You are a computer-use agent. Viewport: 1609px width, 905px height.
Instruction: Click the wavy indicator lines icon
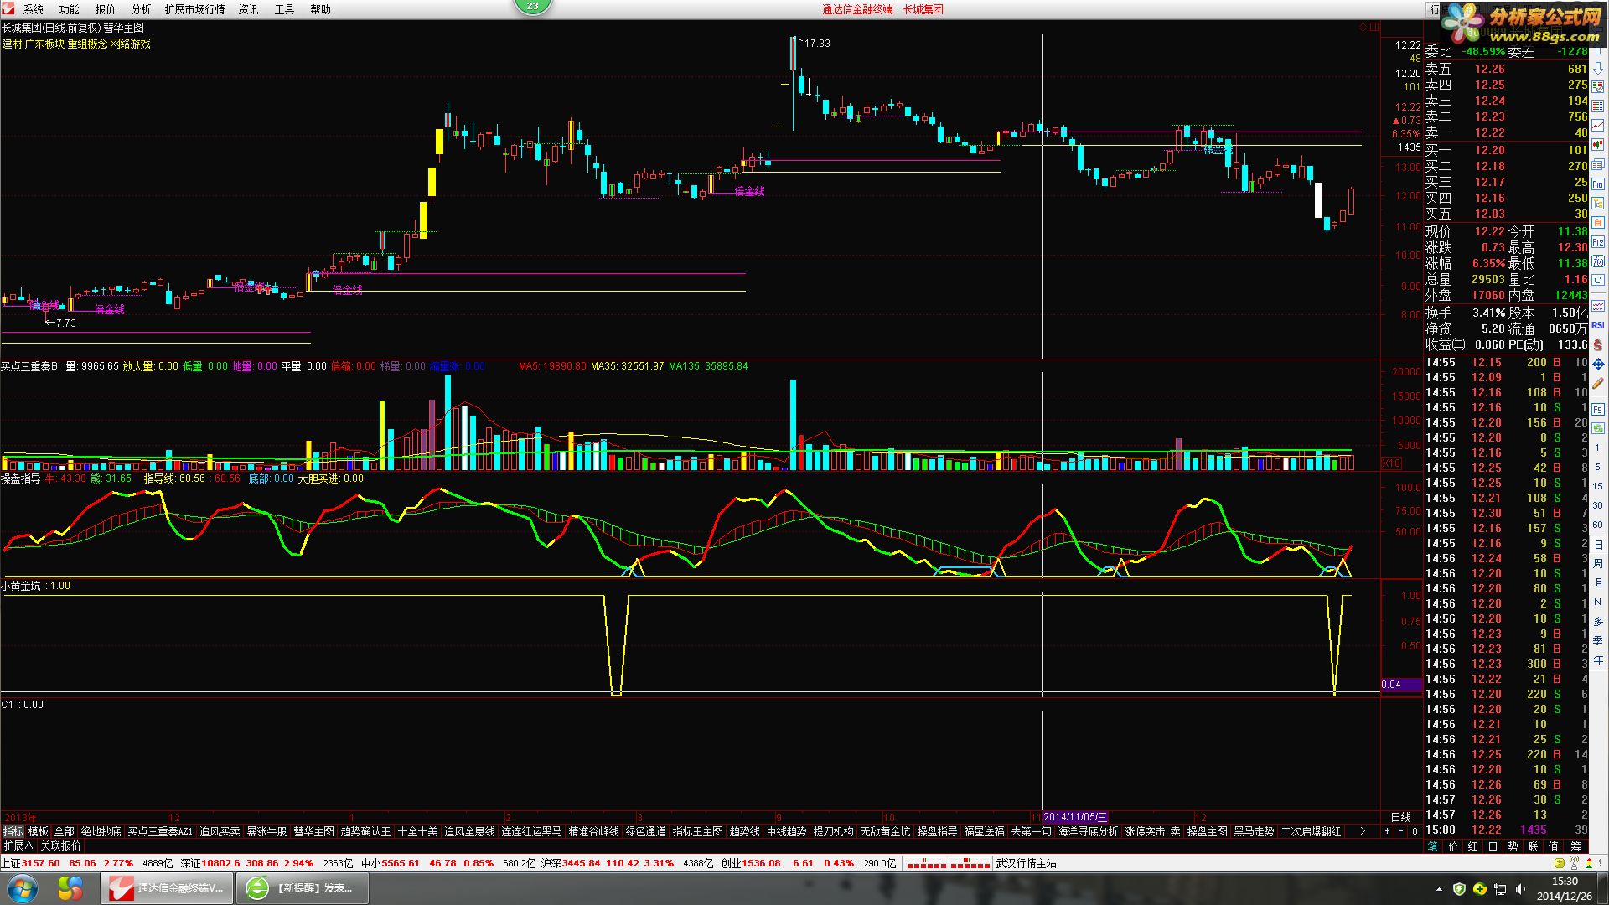(x=1598, y=305)
